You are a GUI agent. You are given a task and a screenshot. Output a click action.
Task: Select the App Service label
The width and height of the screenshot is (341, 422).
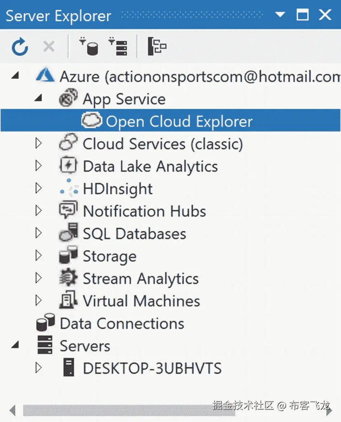[x=124, y=99]
